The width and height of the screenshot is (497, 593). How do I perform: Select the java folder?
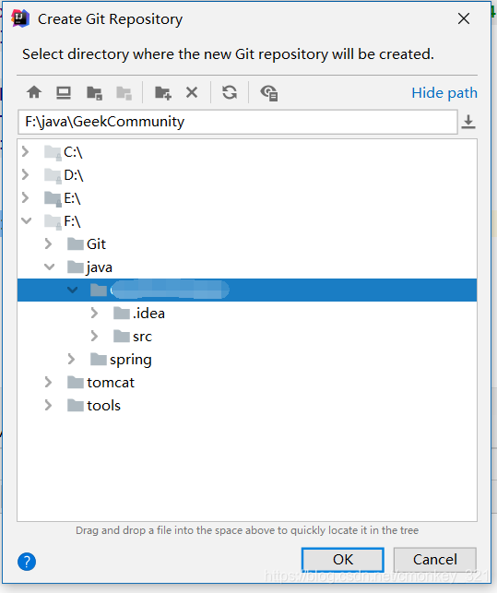247,267
